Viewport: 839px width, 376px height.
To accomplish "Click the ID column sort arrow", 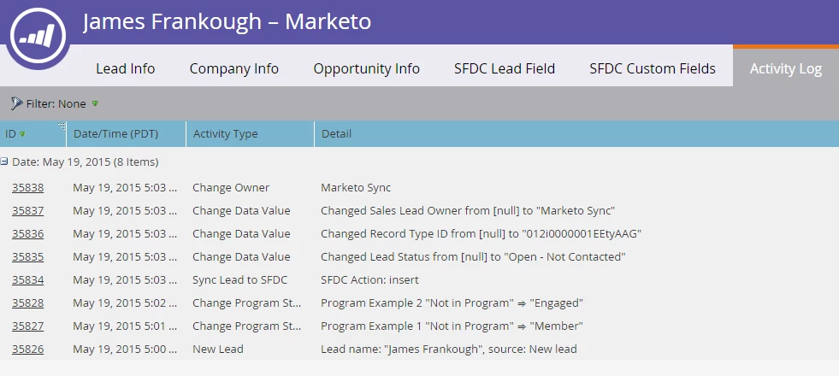I will pos(22,134).
